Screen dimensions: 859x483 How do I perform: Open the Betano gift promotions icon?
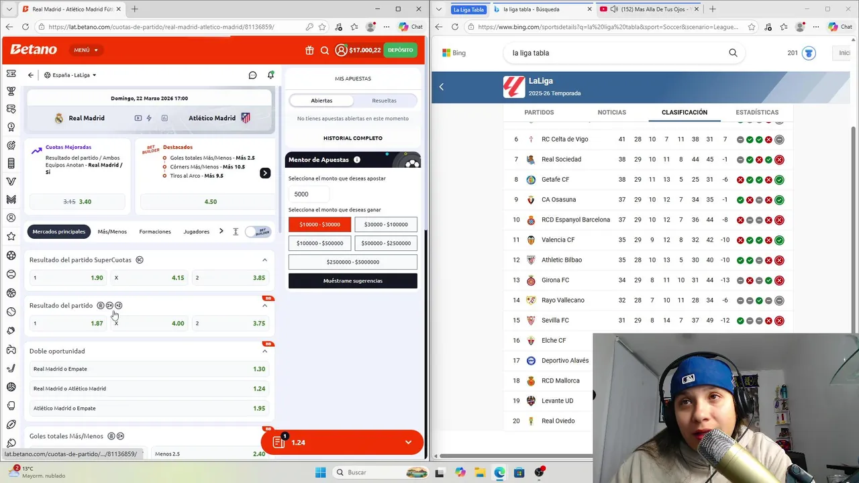pyautogui.click(x=309, y=50)
